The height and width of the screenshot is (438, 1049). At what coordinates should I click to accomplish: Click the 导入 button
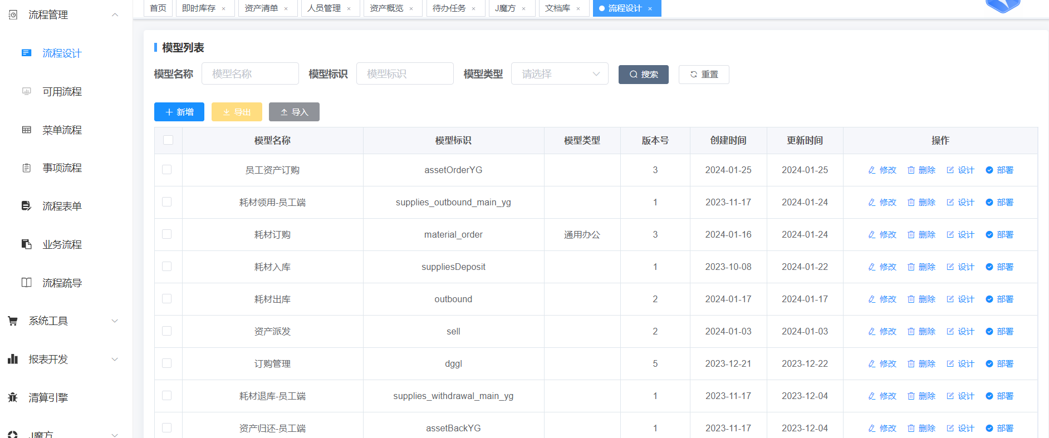(294, 112)
